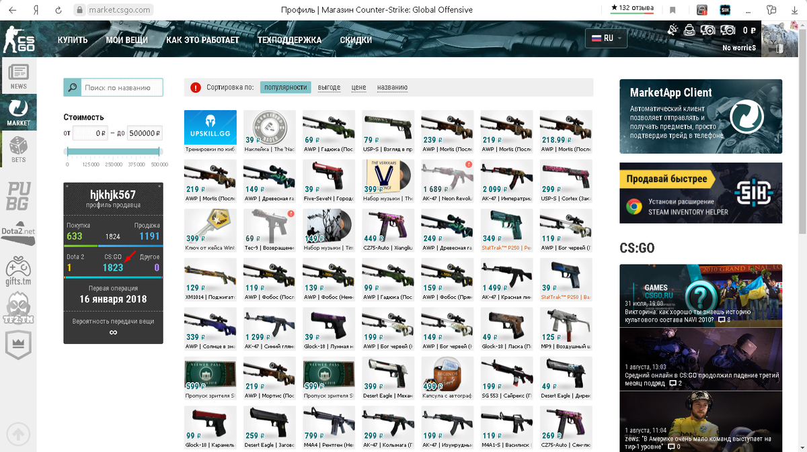807x452 pixels.
Task: Open the 499 ₽ autograph capsule item
Action: [x=447, y=378]
